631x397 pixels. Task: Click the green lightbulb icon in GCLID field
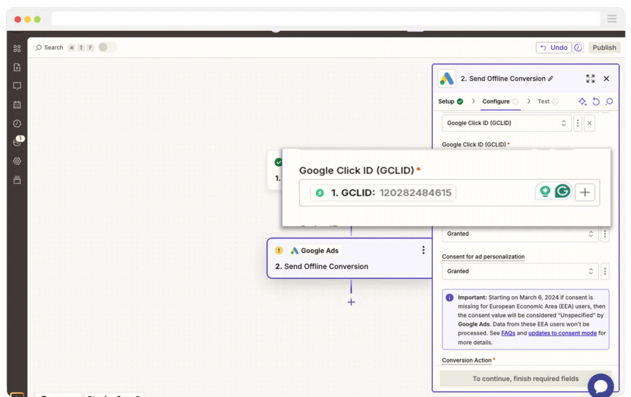pyautogui.click(x=545, y=191)
